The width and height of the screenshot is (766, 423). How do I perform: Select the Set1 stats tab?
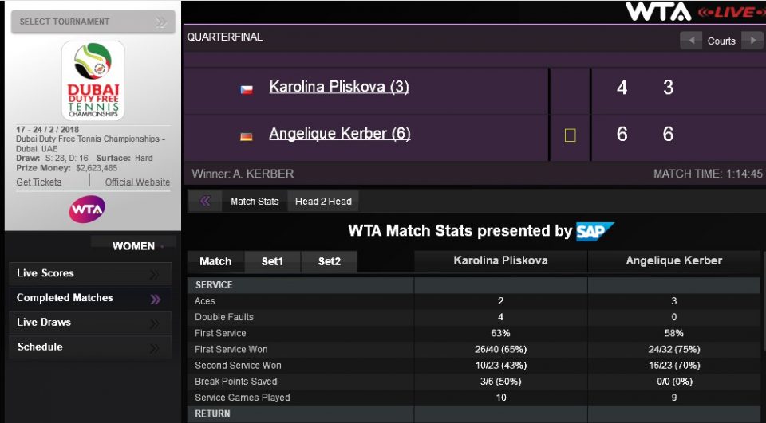pyautogui.click(x=272, y=261)
